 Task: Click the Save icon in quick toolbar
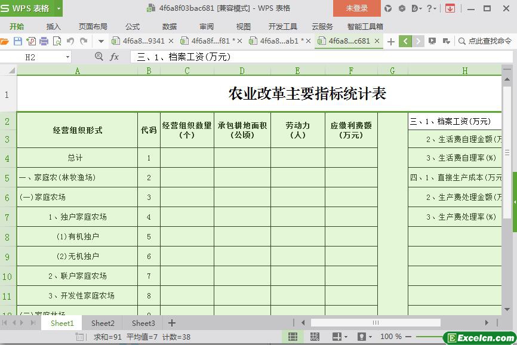pyautogui.click(x=17, y=41)
